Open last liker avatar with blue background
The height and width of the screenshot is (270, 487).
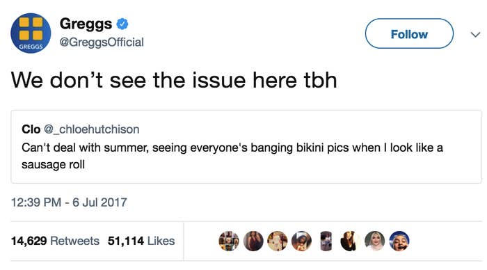point(399,241)
